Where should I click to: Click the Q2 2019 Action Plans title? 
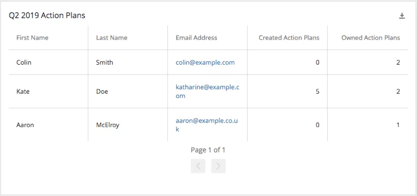(x=47, y=16)
